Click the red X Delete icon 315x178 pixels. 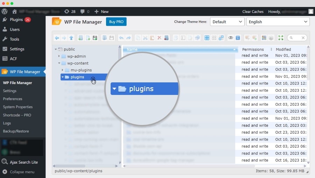[159, 38]
